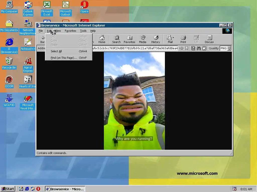Image resolution: width=257 pixels, height=192 pixels.
Task: Open Network Neighborhood desktop icon
Action: pyautogui.click(x=28, y=27)
